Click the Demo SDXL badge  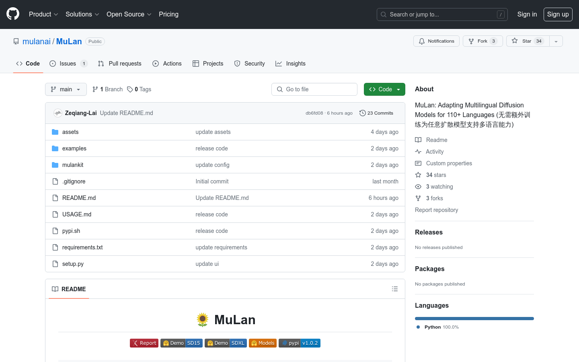click(226, 343)
